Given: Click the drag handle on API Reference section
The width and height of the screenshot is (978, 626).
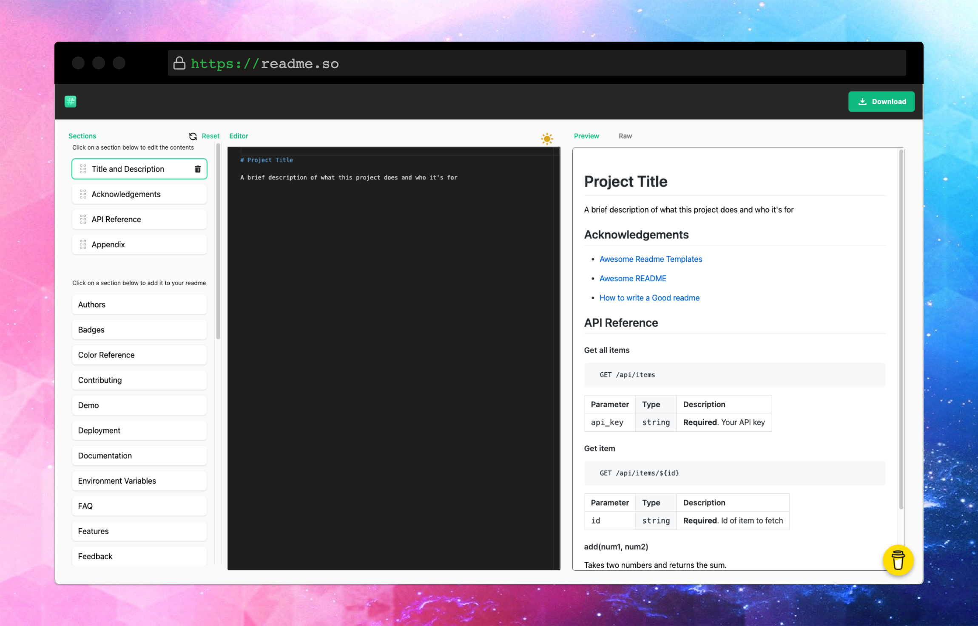Looking at the screenshot, I should 83,219.
